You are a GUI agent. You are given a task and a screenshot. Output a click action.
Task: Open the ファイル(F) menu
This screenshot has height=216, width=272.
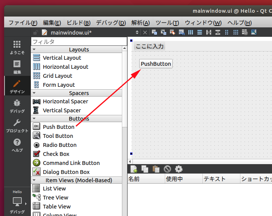click(23, 23)
